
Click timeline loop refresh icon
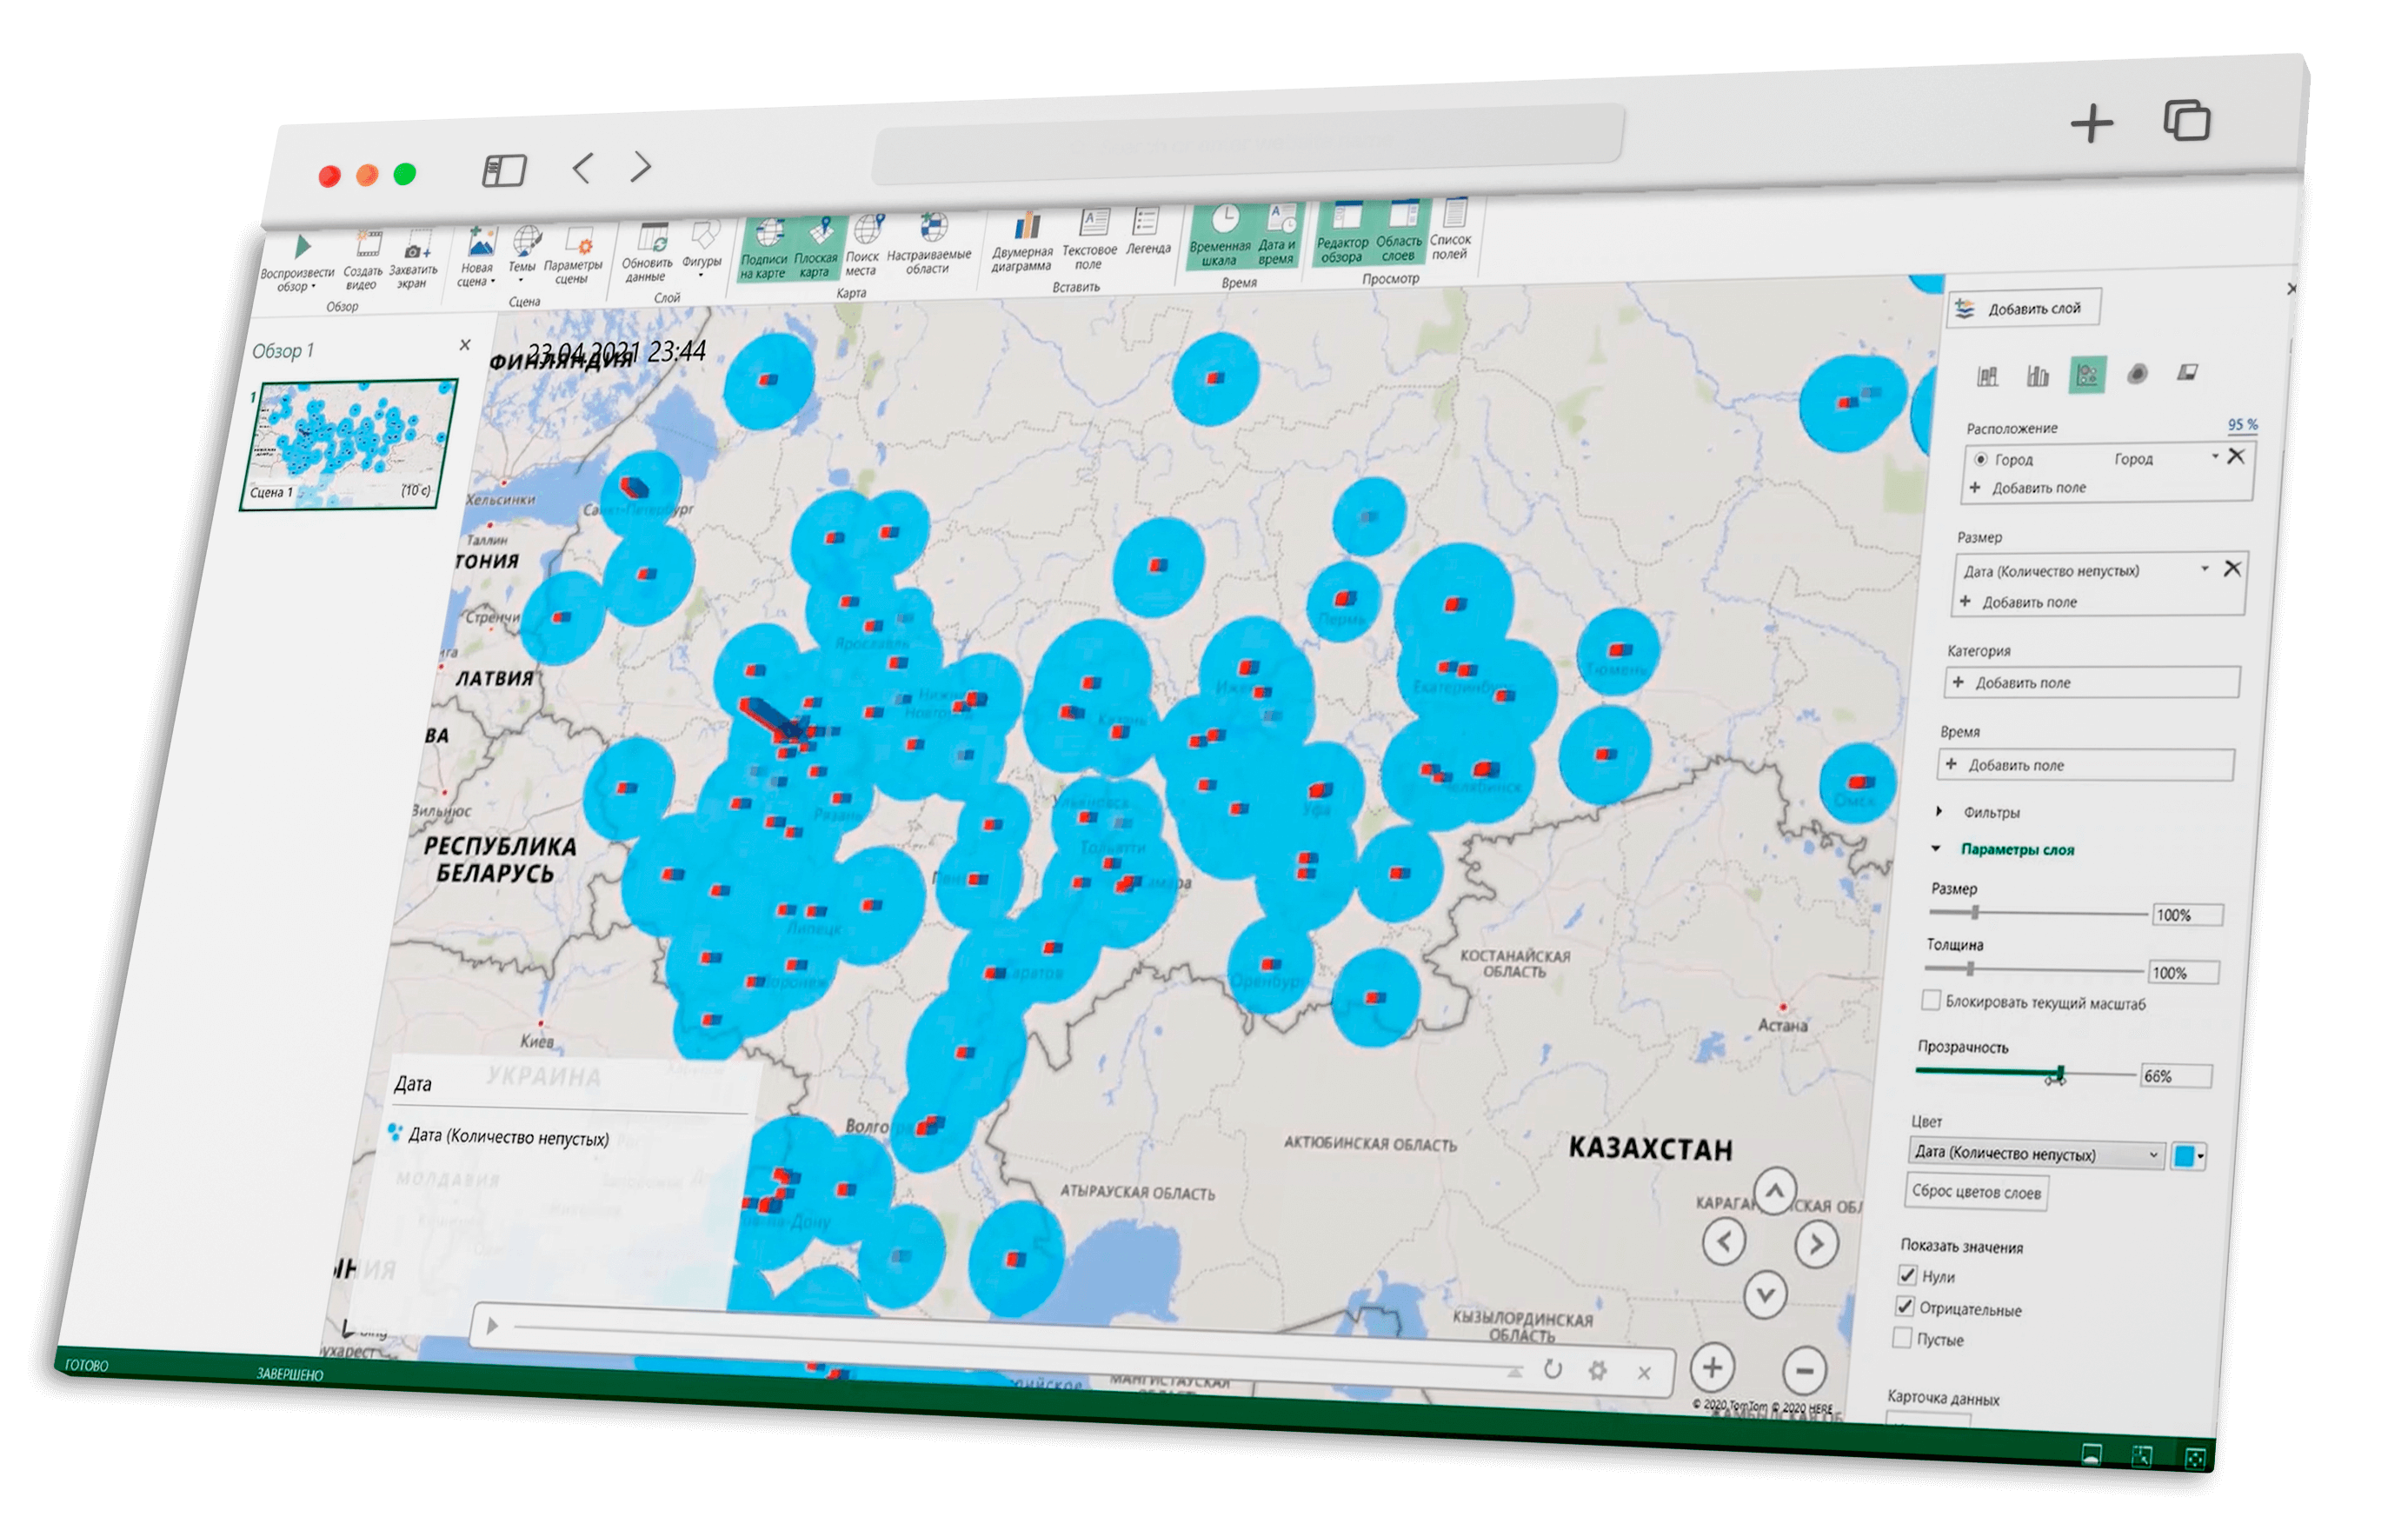coord(1553,1370)
